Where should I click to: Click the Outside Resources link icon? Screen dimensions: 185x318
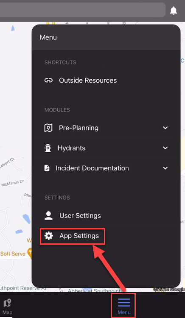pos(48,81)
